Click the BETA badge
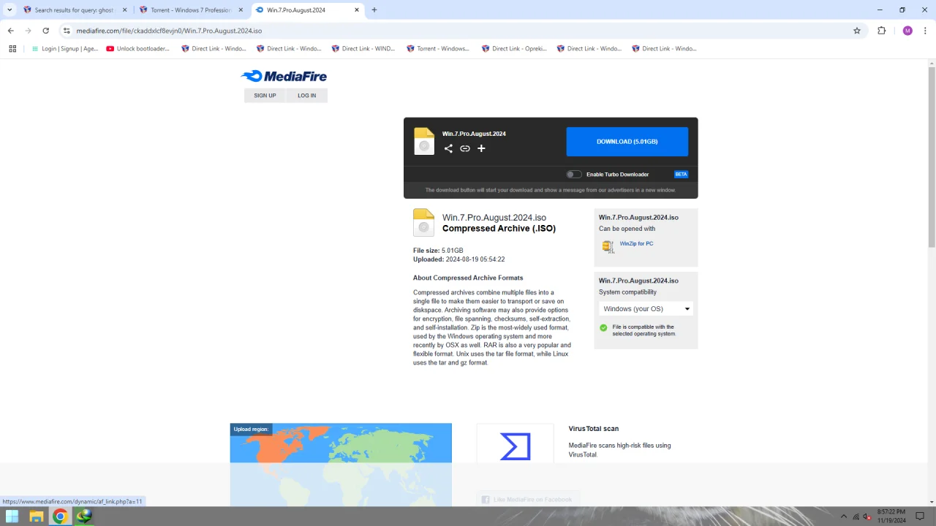The height and width of the screenshot is (526, 936). point(681,175)
